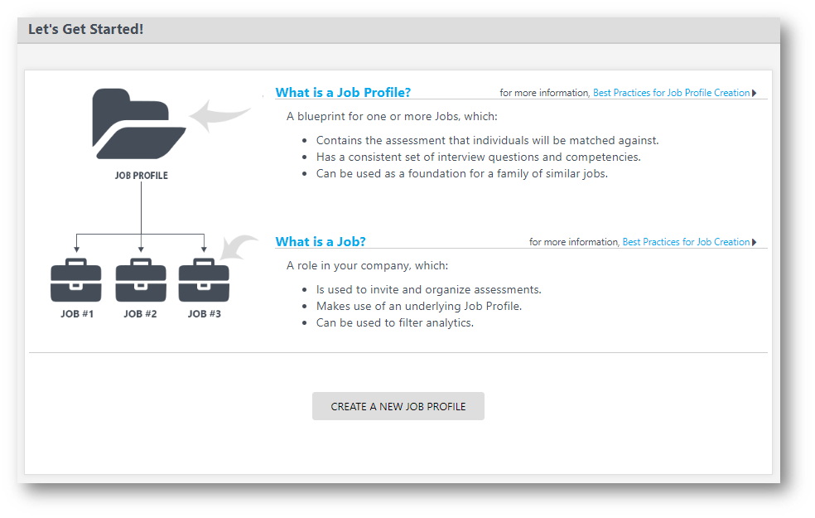This screenshot has height=518, width=815.
Task: Select the Let's Get Started title bar
Action: pyautogui.click(x=86, y=29)
